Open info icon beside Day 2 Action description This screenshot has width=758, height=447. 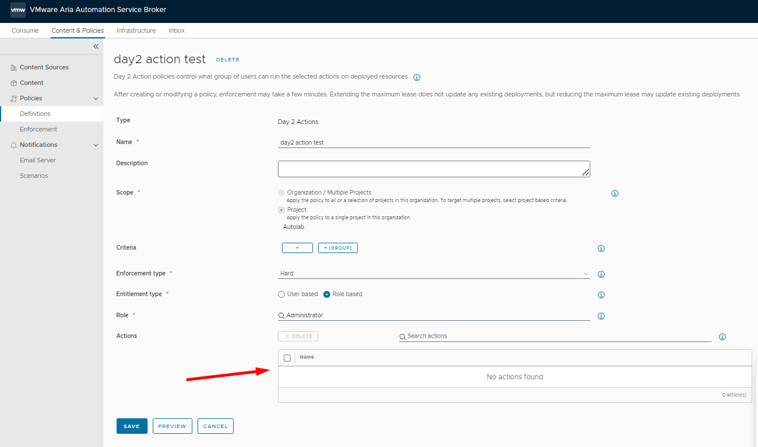coord(417,77)
